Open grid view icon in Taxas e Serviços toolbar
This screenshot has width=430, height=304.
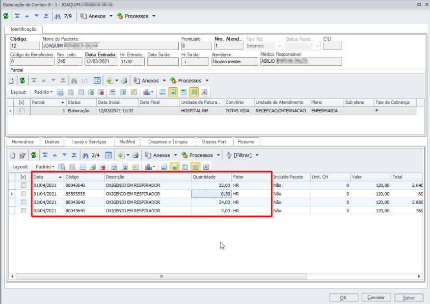click(x=108, y=155)
